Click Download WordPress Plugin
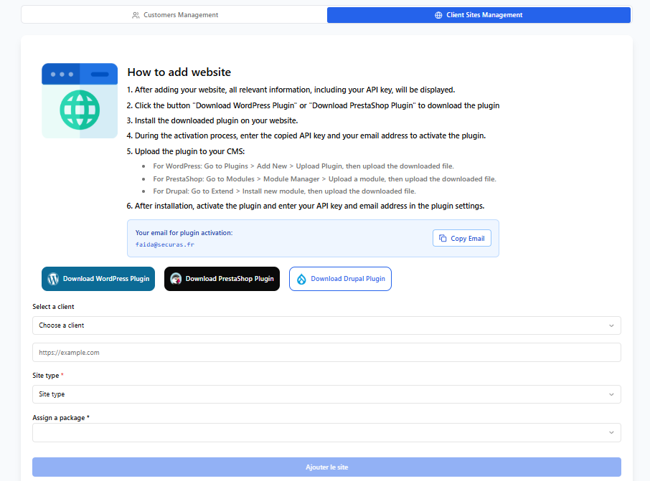The width and height of the screenshot is (650, 481). [98, 279]
